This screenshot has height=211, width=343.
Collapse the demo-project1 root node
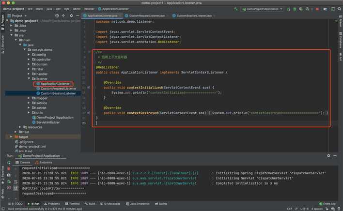7,21
